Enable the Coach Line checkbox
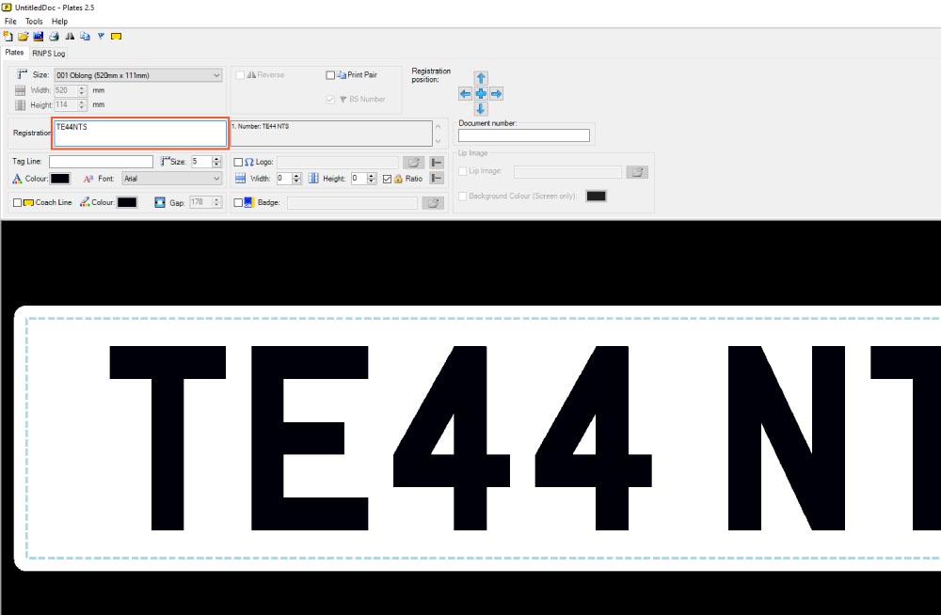This screenshot has width=941, height=615. tap(17, 203)
